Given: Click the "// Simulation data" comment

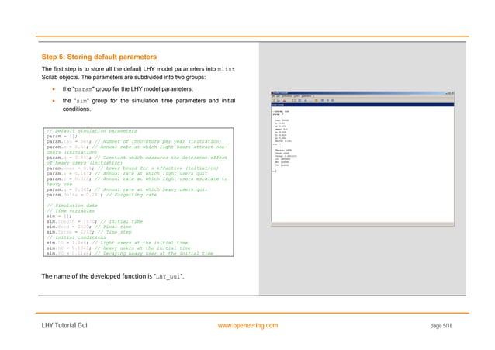Looking at the screenshot, I should click(72, 206).
